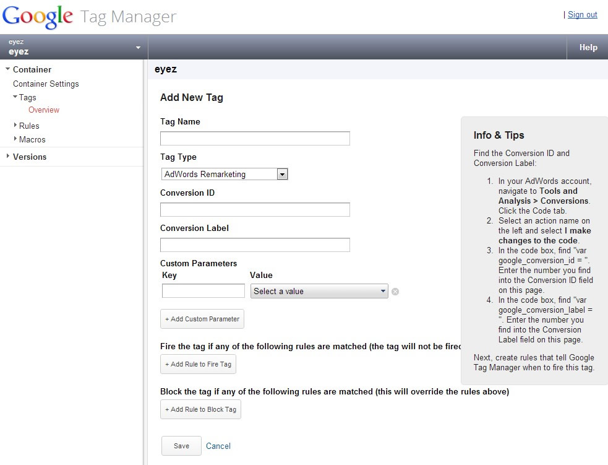
Task: Click the Google logo
Action: click(38, 17)
